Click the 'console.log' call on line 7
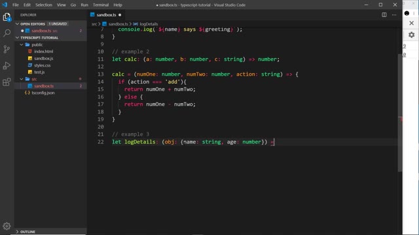Image resolution: width=419 pixels, height=235 pixels. (135, 29)
